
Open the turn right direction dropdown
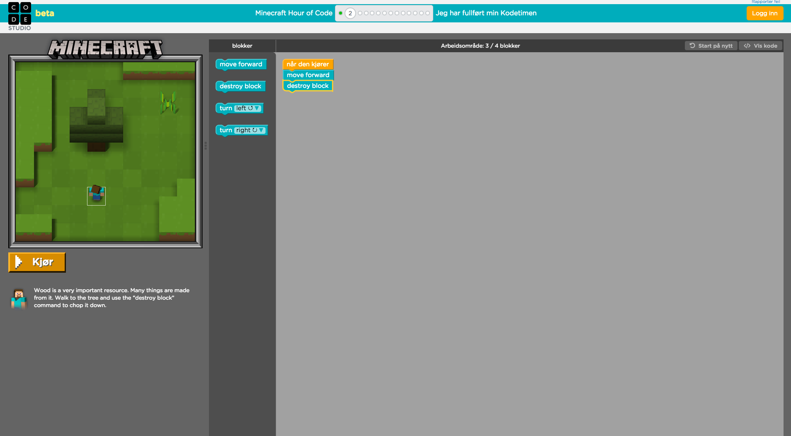click(x=250, y=130)
